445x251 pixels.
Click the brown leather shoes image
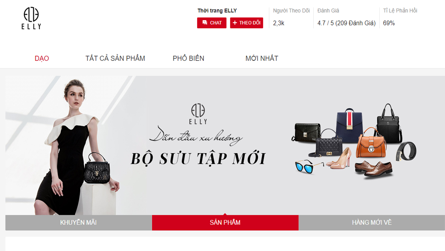373,168
